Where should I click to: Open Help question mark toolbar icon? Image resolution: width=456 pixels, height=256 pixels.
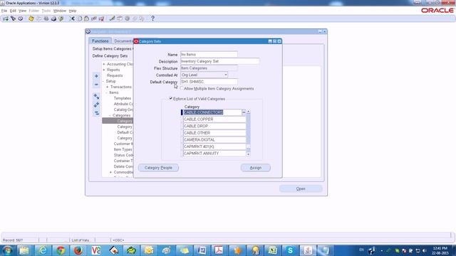152,18
